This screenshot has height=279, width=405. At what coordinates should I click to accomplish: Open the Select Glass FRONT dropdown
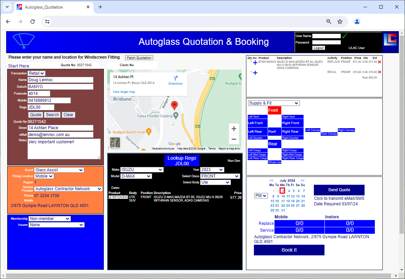click(x=220, y=176)
